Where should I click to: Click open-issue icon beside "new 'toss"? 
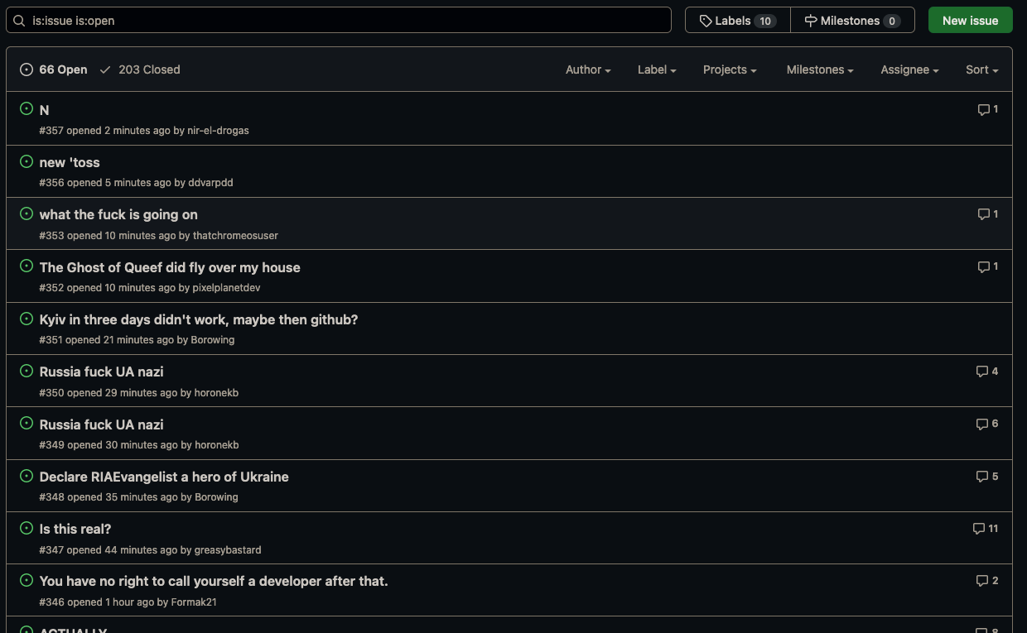27,161
